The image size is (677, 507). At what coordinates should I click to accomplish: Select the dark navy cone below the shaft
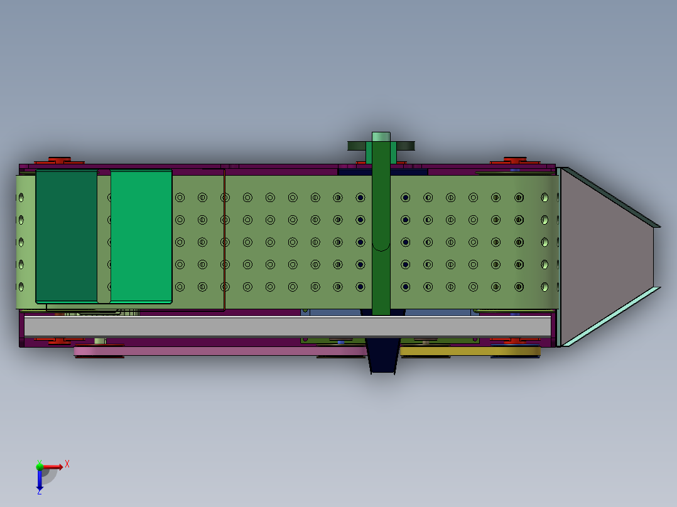pyautogui.click(x=382, y=356)
